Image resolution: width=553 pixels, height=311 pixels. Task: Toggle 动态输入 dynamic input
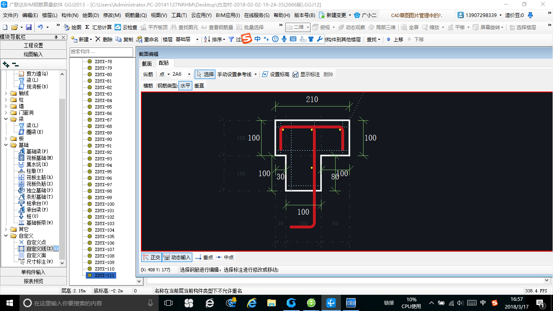click(x=177, y=257)
